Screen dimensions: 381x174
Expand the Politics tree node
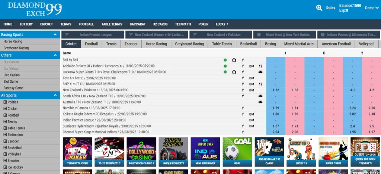pos(5,102)
